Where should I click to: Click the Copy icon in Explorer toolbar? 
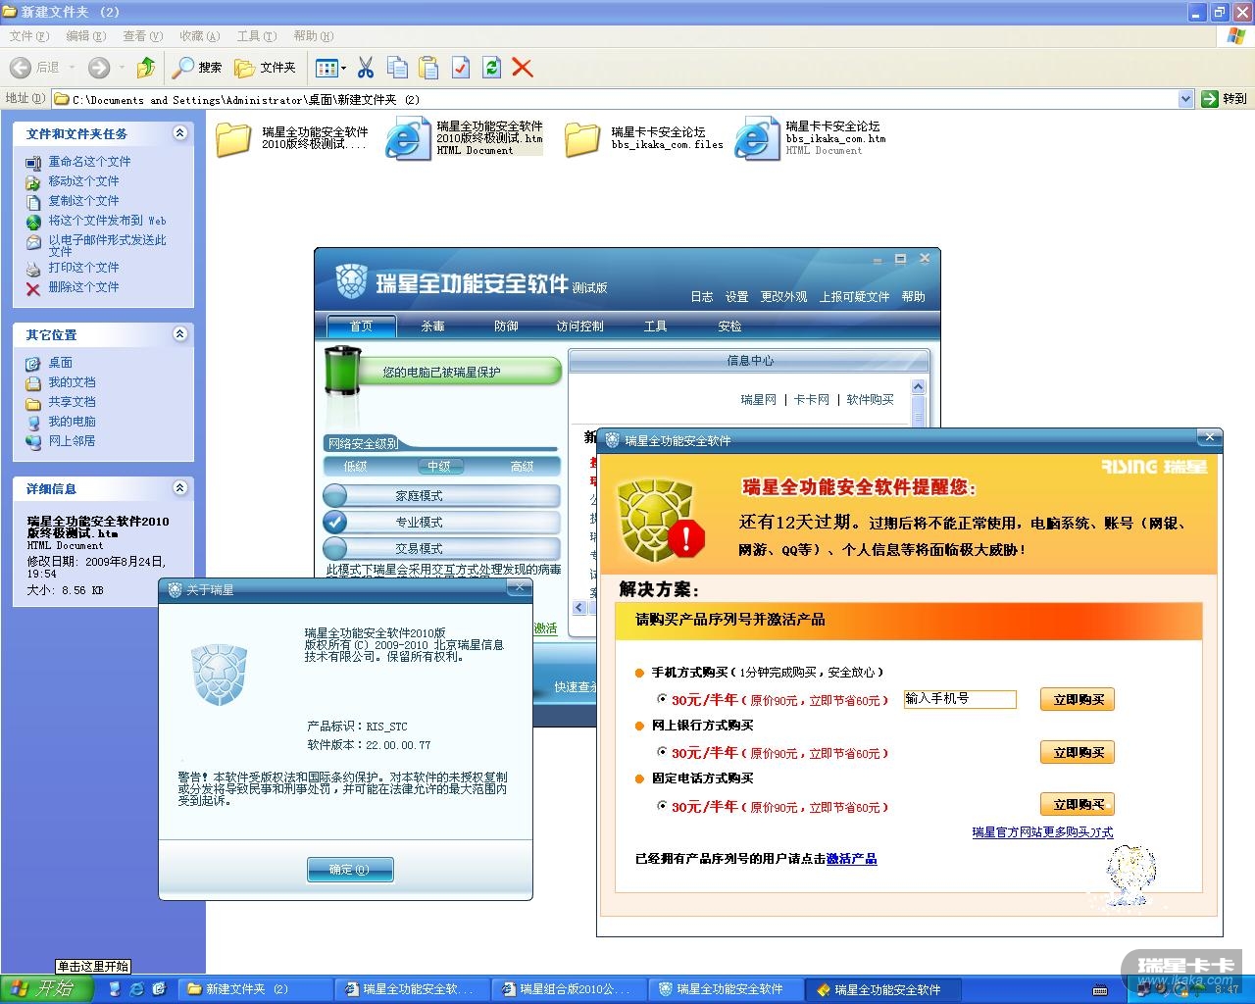[x=397, y=68]
